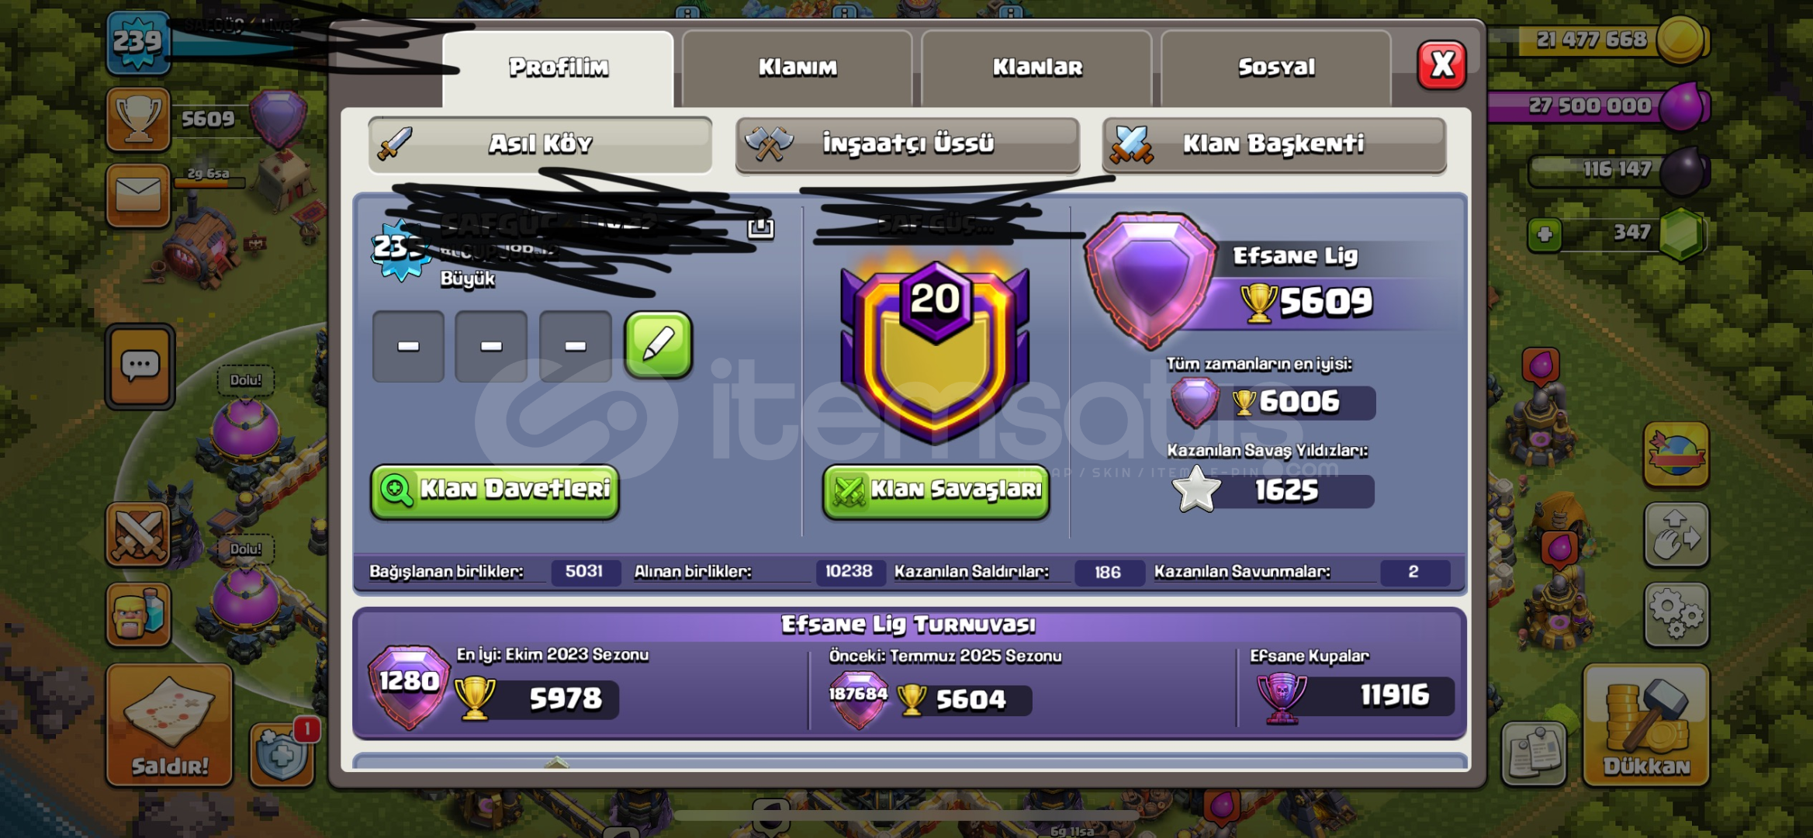Add gems with green plus button
Image resolution: width=1813 pixels, height=838 pixels.
(x=1545, y=234)
